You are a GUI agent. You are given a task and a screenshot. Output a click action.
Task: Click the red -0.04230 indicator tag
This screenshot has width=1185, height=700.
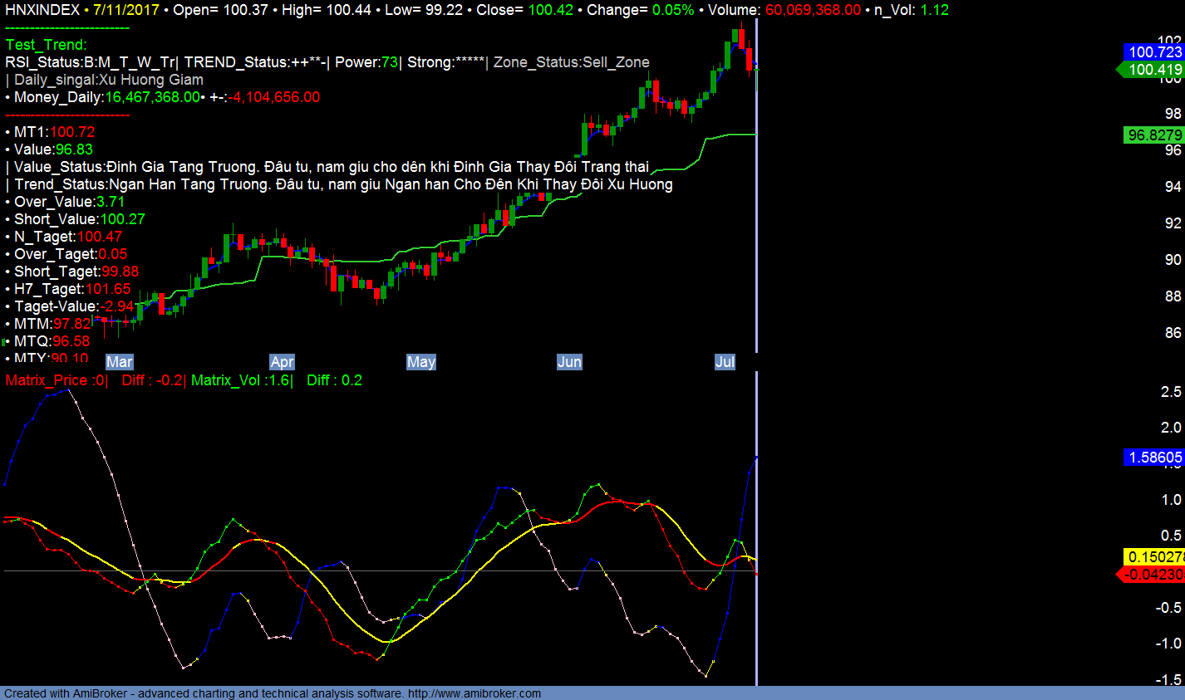[1152, 575]
